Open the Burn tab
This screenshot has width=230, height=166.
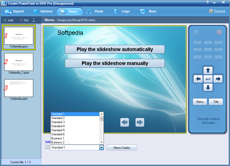(x=148, y=11)
